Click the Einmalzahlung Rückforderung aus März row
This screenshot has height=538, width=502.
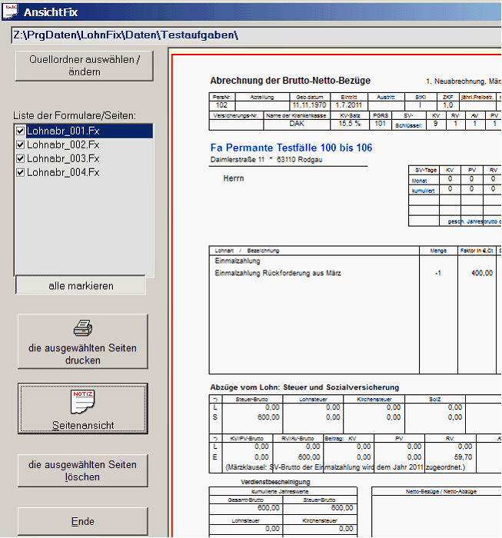[x=278, y=273]
